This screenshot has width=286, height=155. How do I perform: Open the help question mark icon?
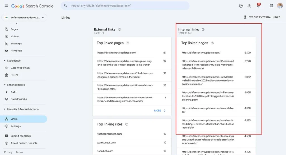241,6
